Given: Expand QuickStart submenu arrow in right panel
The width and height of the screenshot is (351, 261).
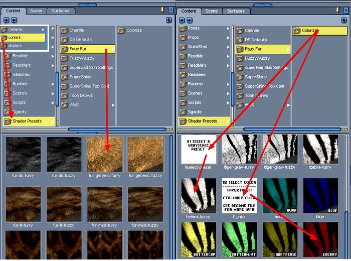Looking at the screenshot, I should (228, 47).
